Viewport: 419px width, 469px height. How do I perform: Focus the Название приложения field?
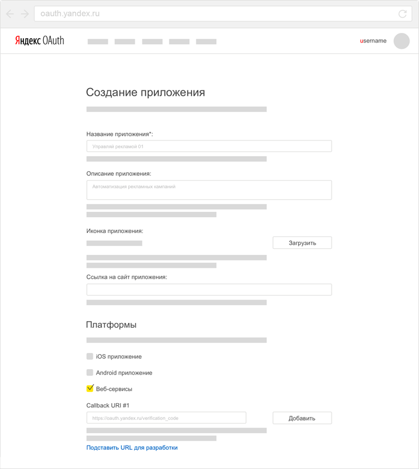[x=209, y=146]
